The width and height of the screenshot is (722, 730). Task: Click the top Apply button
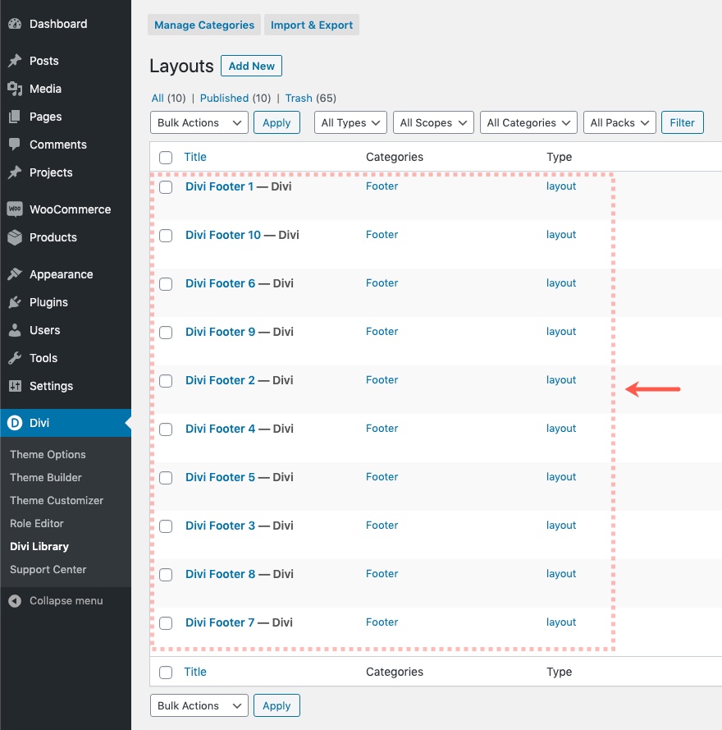click(x=276, y=122)
